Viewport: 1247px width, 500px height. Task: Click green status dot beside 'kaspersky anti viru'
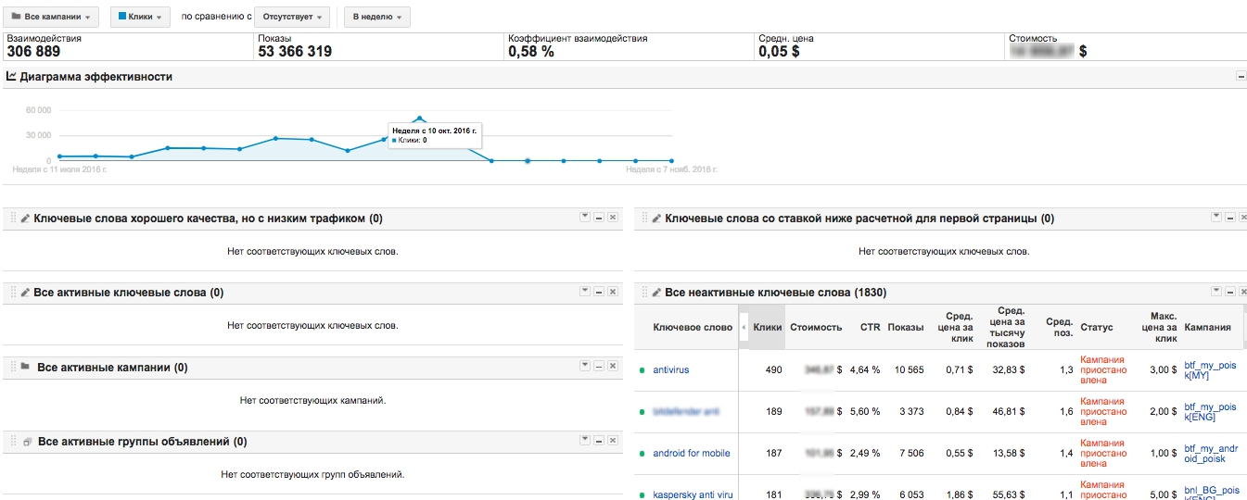point(642,495)
